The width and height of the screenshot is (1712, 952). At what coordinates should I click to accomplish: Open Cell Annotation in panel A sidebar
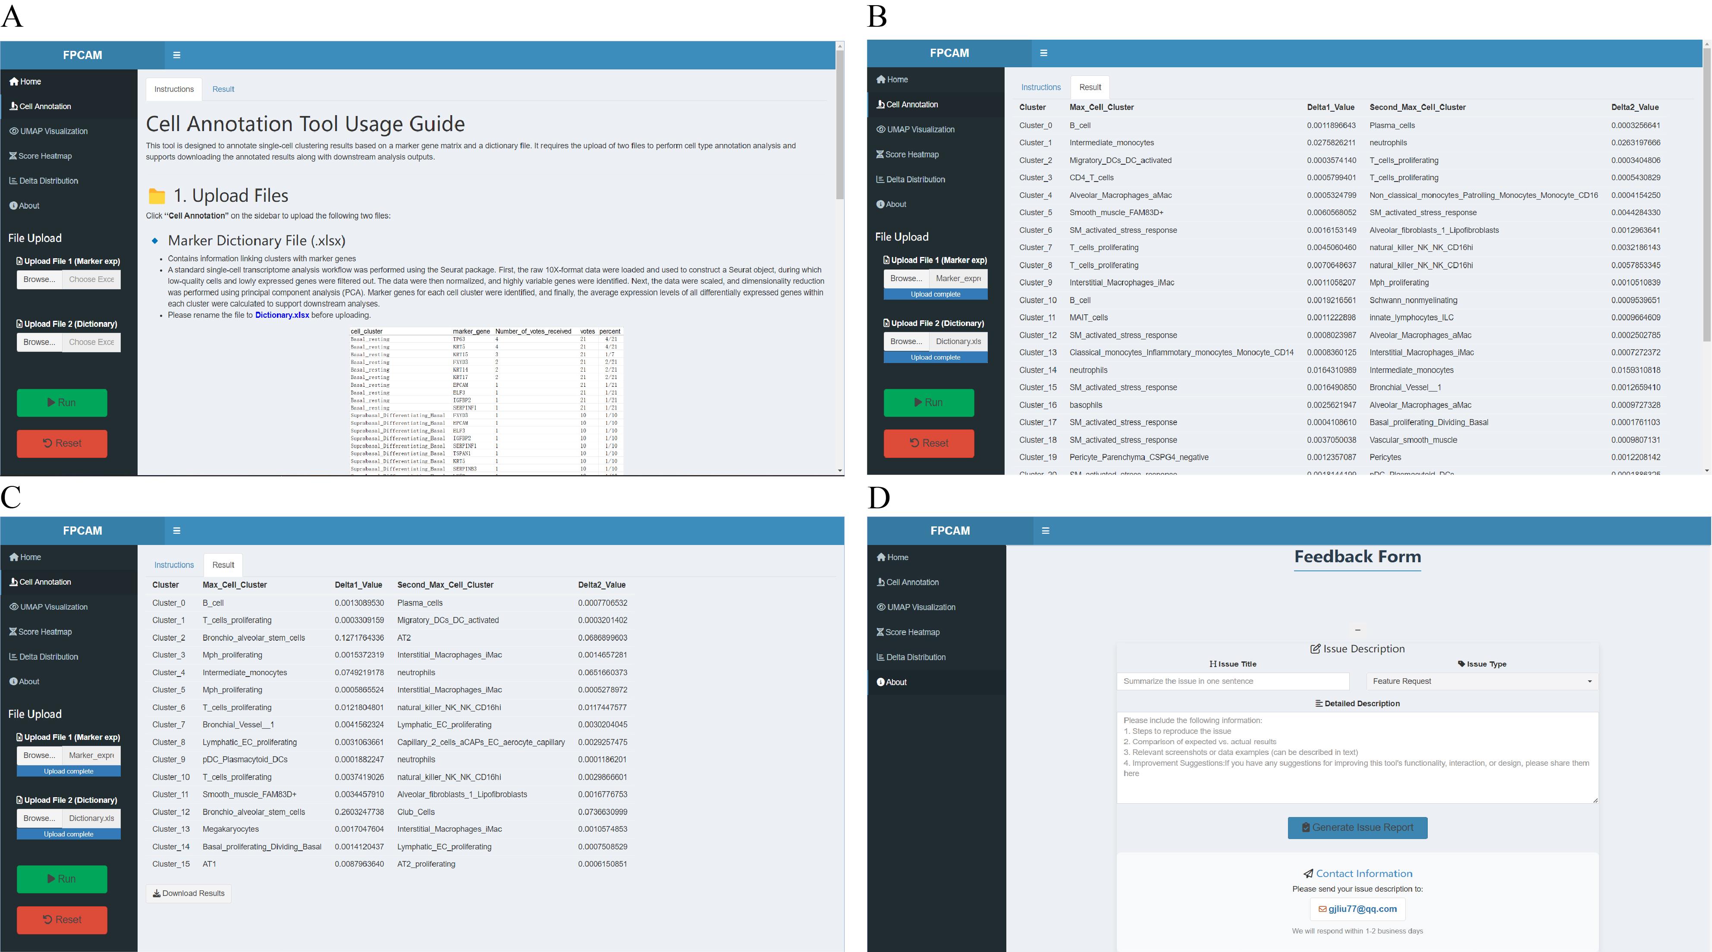click(x=69, y=106)
